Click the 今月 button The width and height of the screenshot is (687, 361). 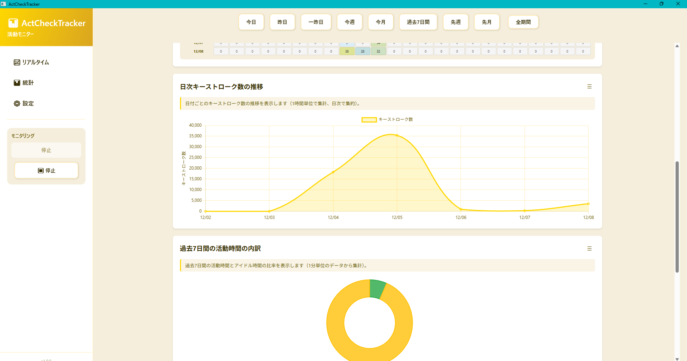[x=381, y=22]
